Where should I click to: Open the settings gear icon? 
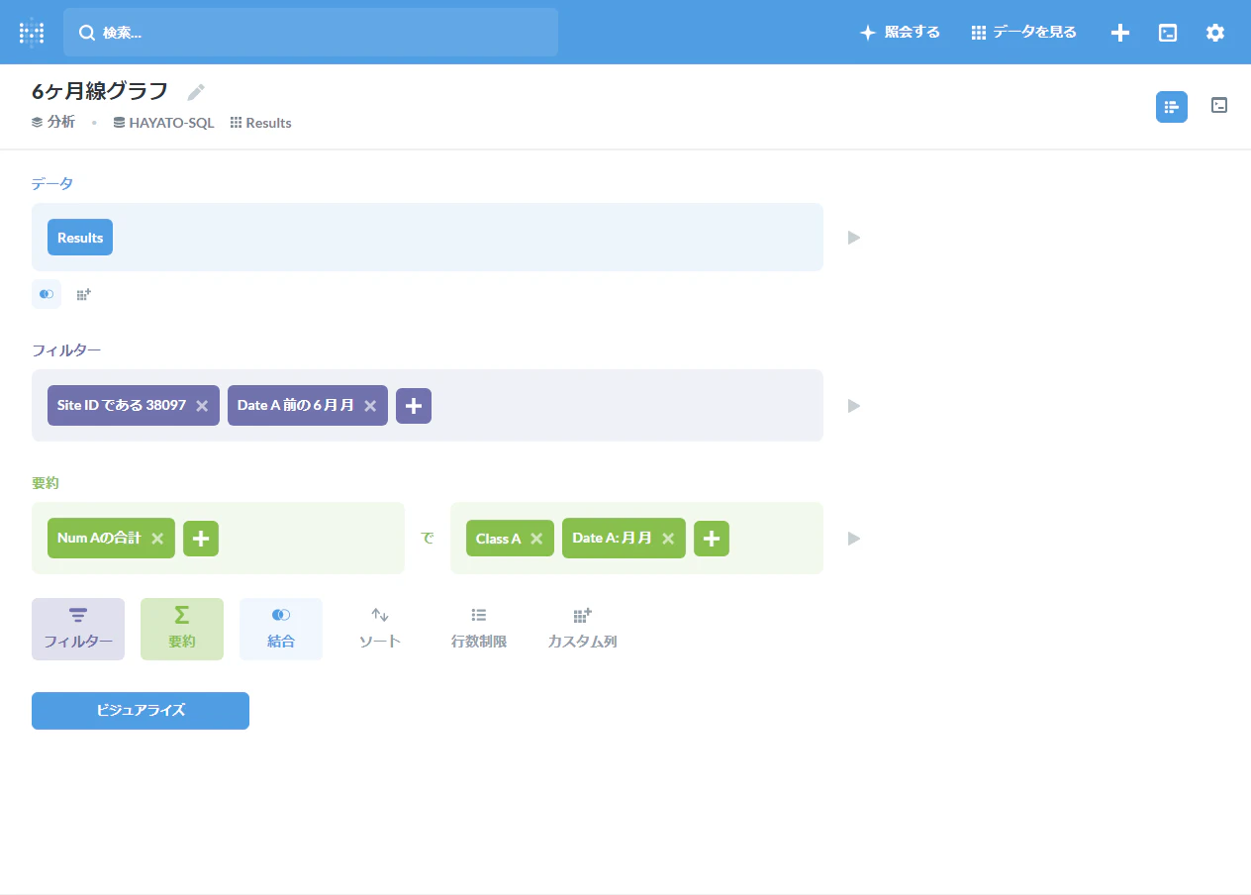(x=1215, y=33)
